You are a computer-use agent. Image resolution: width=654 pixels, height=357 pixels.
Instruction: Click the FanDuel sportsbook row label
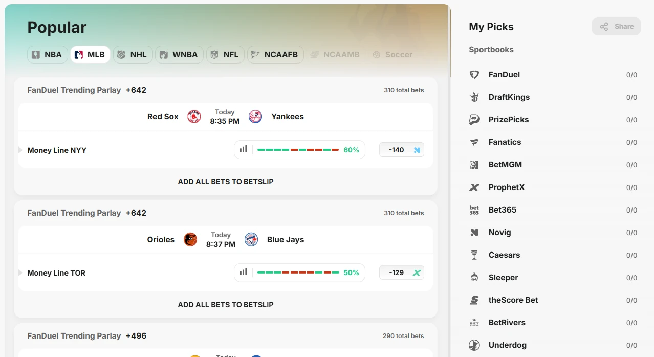click(x=504, y=75)
